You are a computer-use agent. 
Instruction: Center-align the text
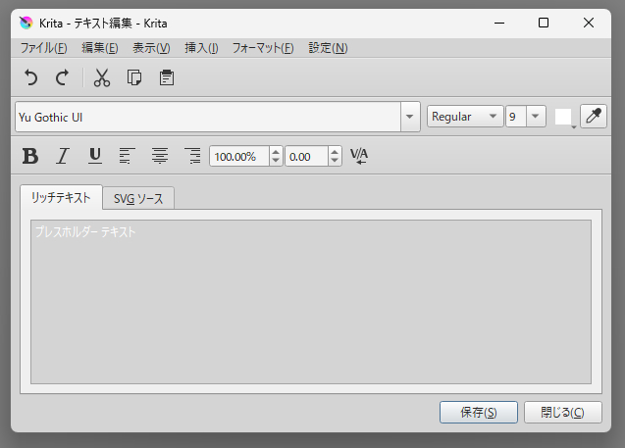159,156
